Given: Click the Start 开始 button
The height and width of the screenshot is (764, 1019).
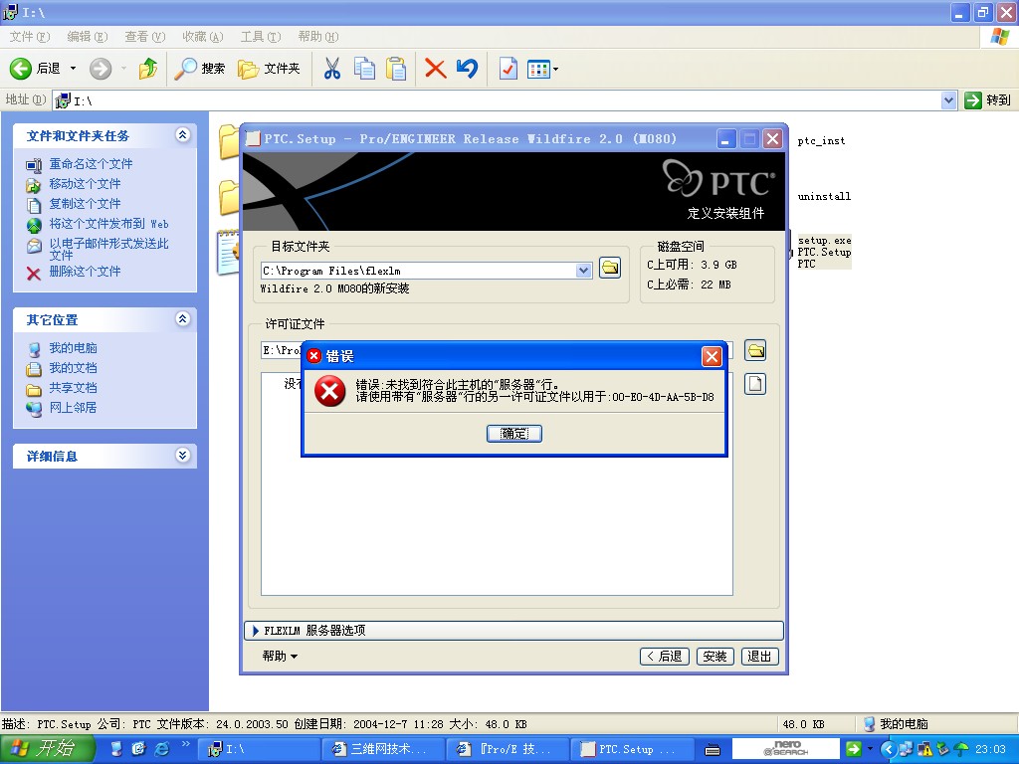Looking at the screenshot, I should click(47, 748).
